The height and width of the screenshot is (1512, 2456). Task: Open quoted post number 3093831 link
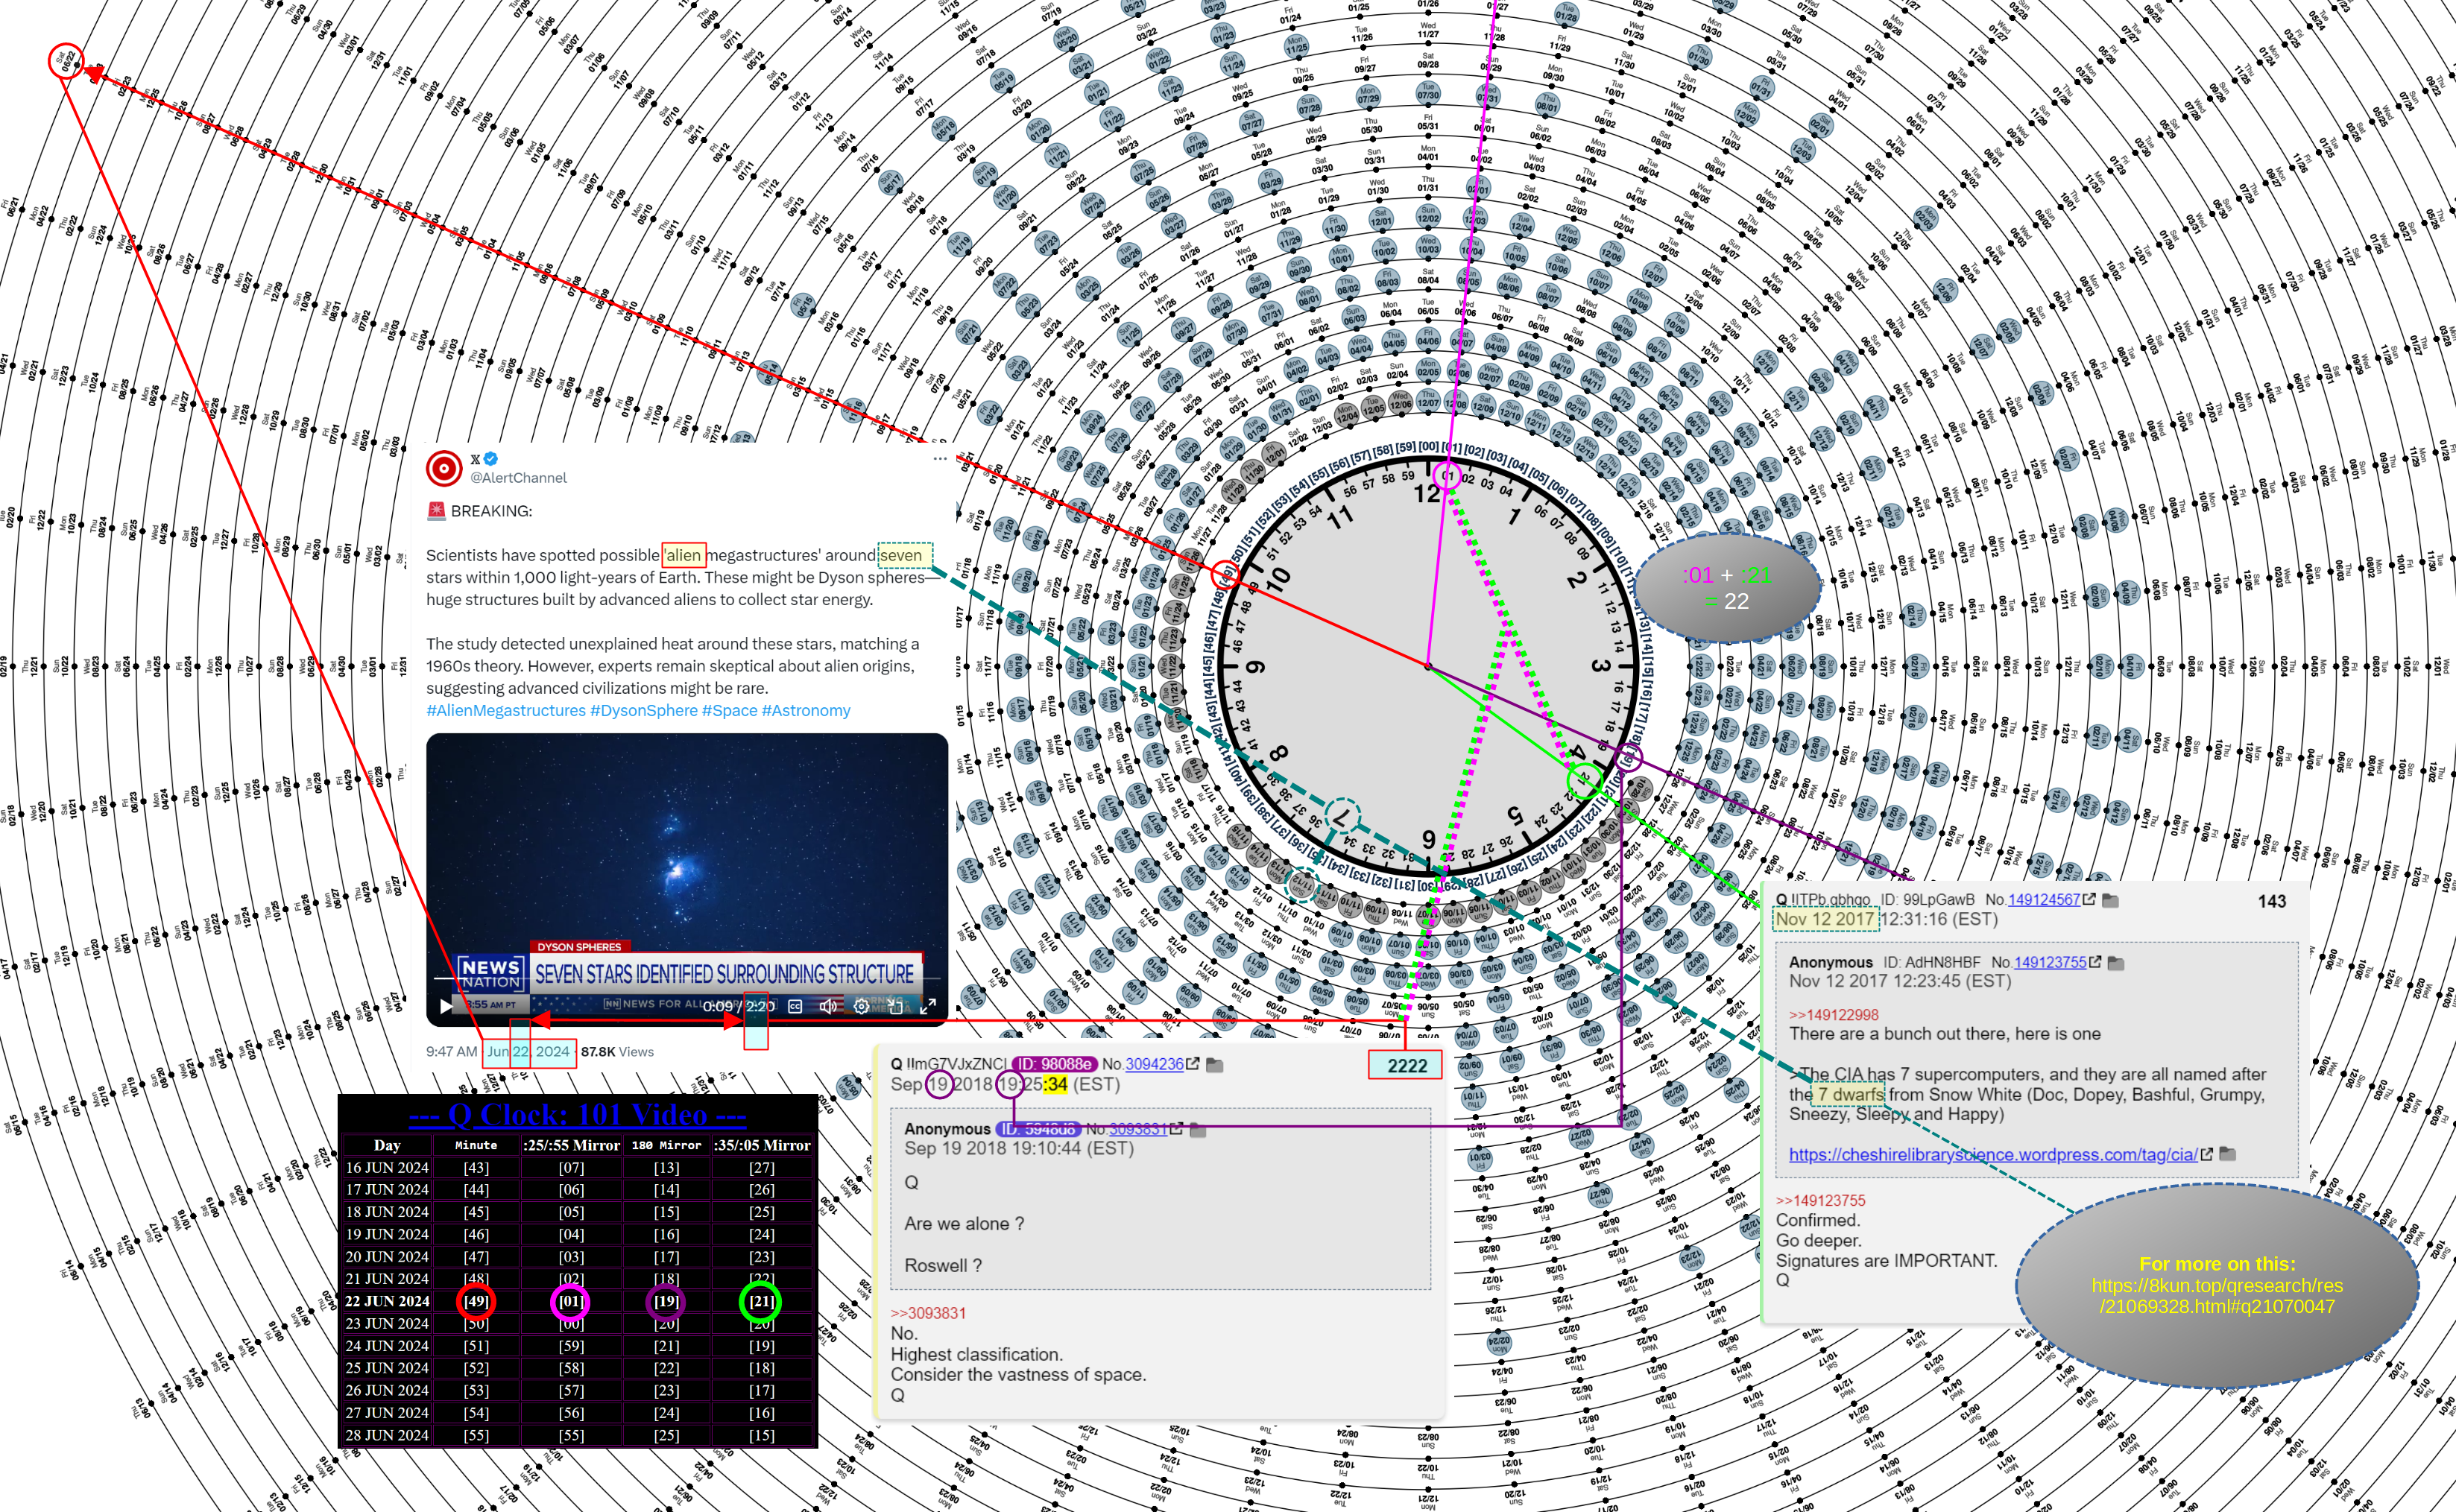[x=1138, y=1129]
